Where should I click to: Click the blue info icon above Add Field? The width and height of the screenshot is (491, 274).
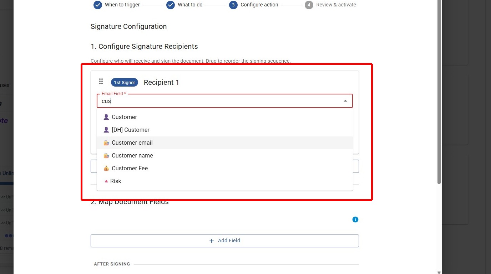(355, 219)
